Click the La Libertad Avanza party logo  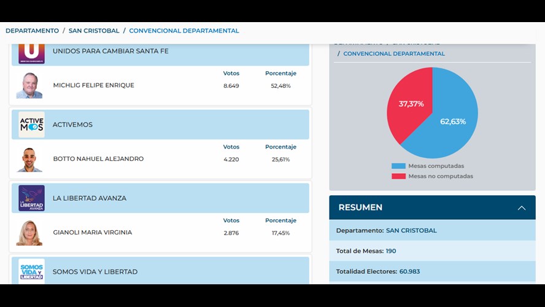click(x=31, y=198)
